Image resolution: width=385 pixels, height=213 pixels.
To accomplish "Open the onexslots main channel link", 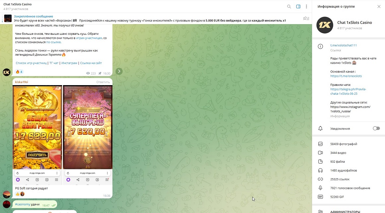I will [346, 76].
